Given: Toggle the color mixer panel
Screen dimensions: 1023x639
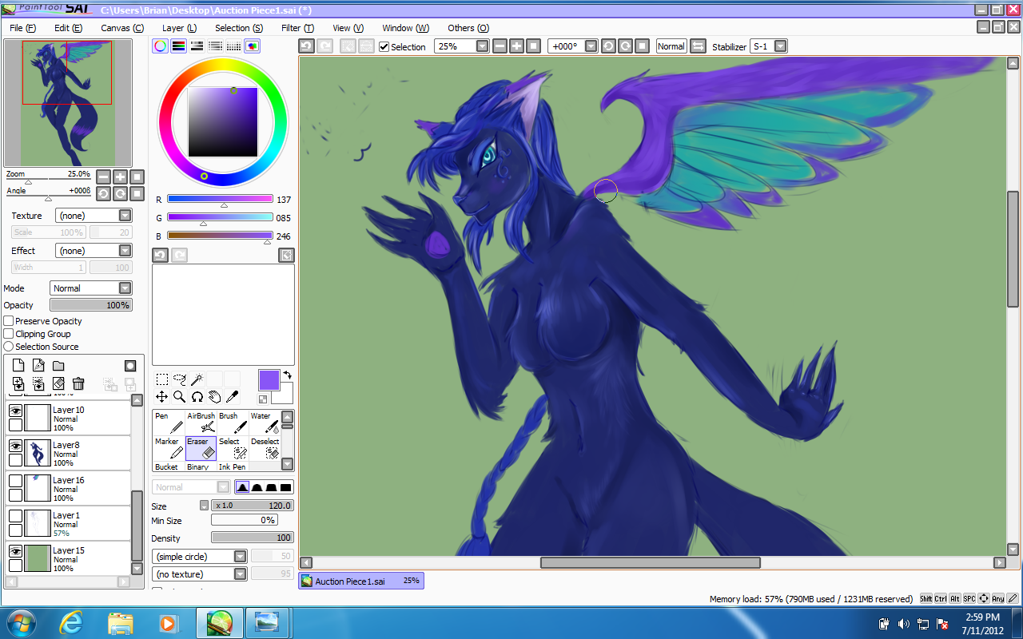Looking at the screenshot, I should (216, 46).
